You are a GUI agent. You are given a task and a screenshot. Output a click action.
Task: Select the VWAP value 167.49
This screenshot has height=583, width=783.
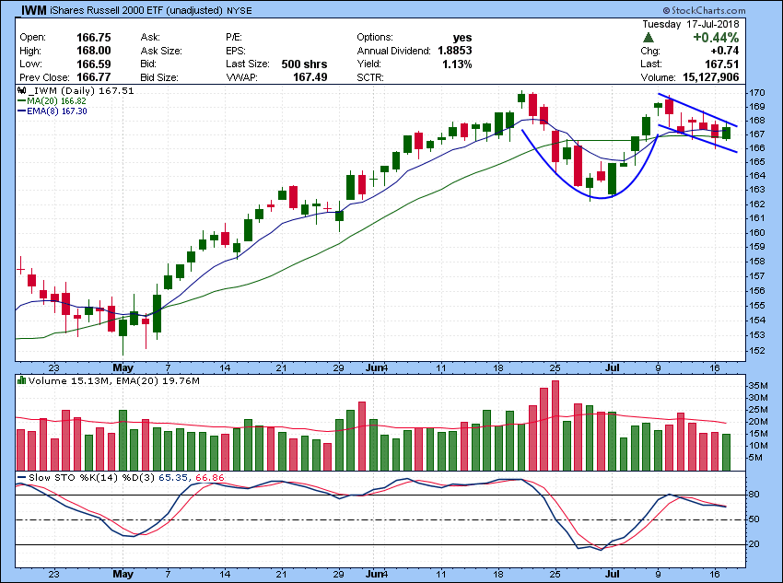coord(310,78)
